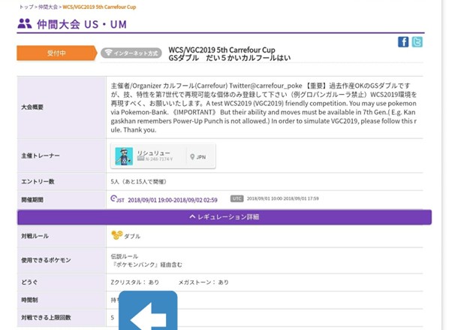Click the 大会概要 row label
Image resolution: width=452 pixels, height=330 pixels.
(32, 107)
